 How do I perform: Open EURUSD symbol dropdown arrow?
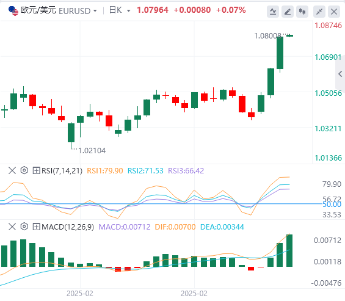pos(95,10)
